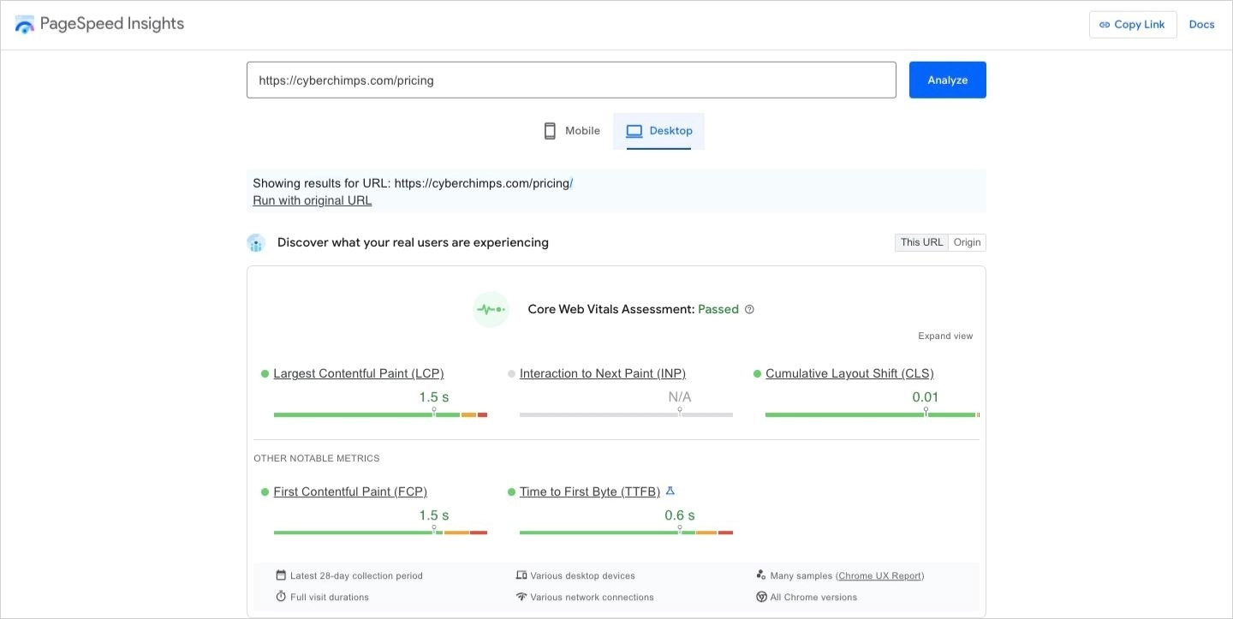Viewport: 1233px width, 619px height.
Task: Click the PageSpeed Insights logo icon
Action: [x=25, y=25]
